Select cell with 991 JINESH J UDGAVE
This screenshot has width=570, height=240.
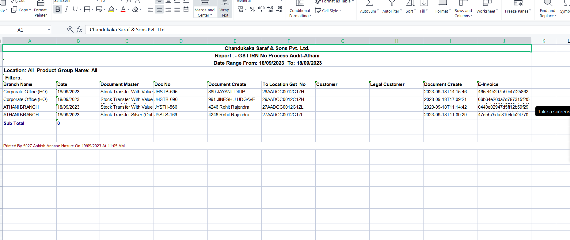(234, 99)
